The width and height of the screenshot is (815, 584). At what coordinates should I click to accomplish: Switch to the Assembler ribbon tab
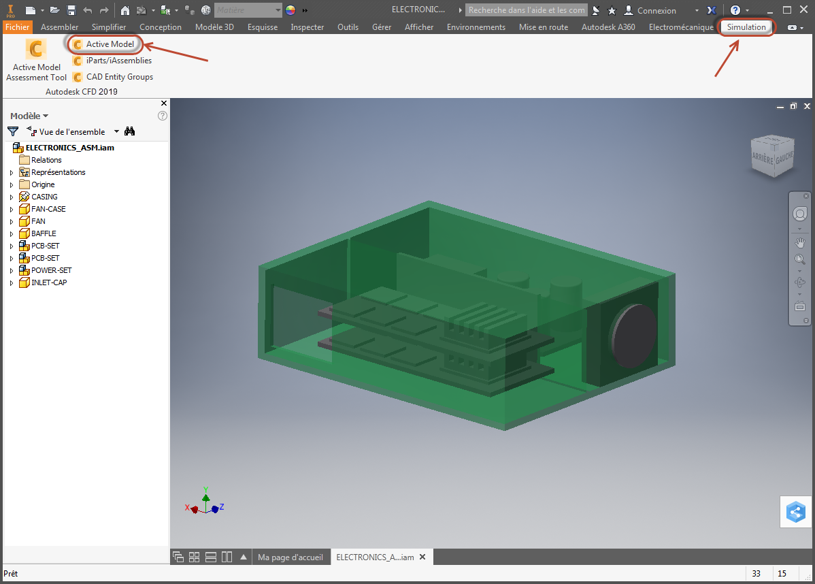tap(59, 27)
